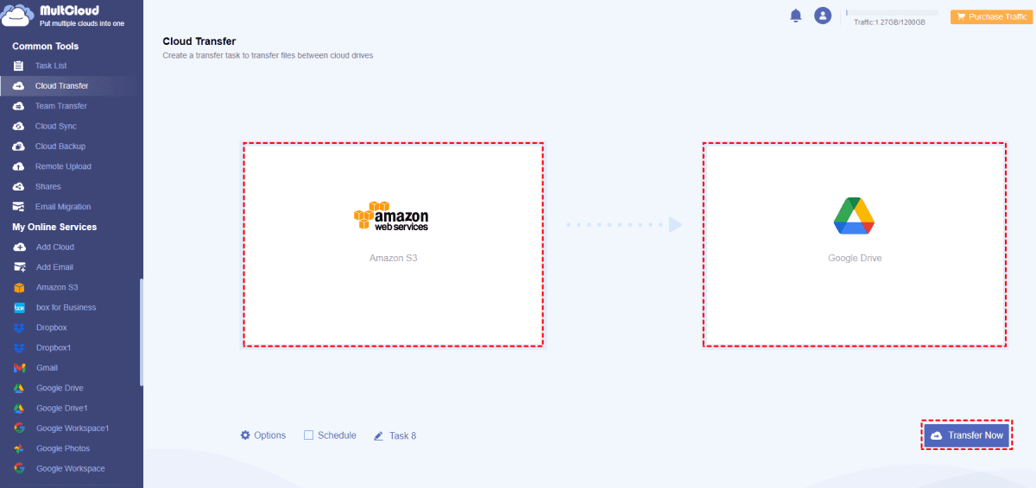1036x488 pixels.
Task: Choose source in the Amazon S3 box
Action: [x=393, y=245]
